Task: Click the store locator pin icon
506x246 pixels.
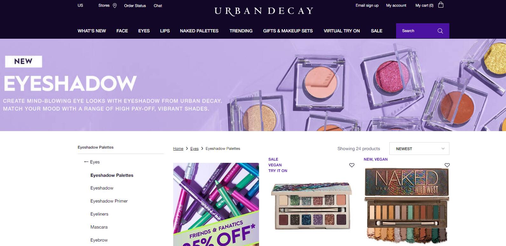Action: pos(115,5)
